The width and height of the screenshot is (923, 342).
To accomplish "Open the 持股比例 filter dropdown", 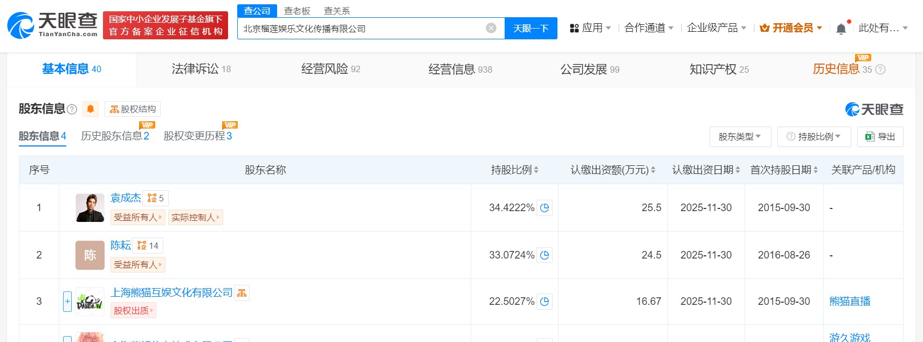I will (814, 137).
